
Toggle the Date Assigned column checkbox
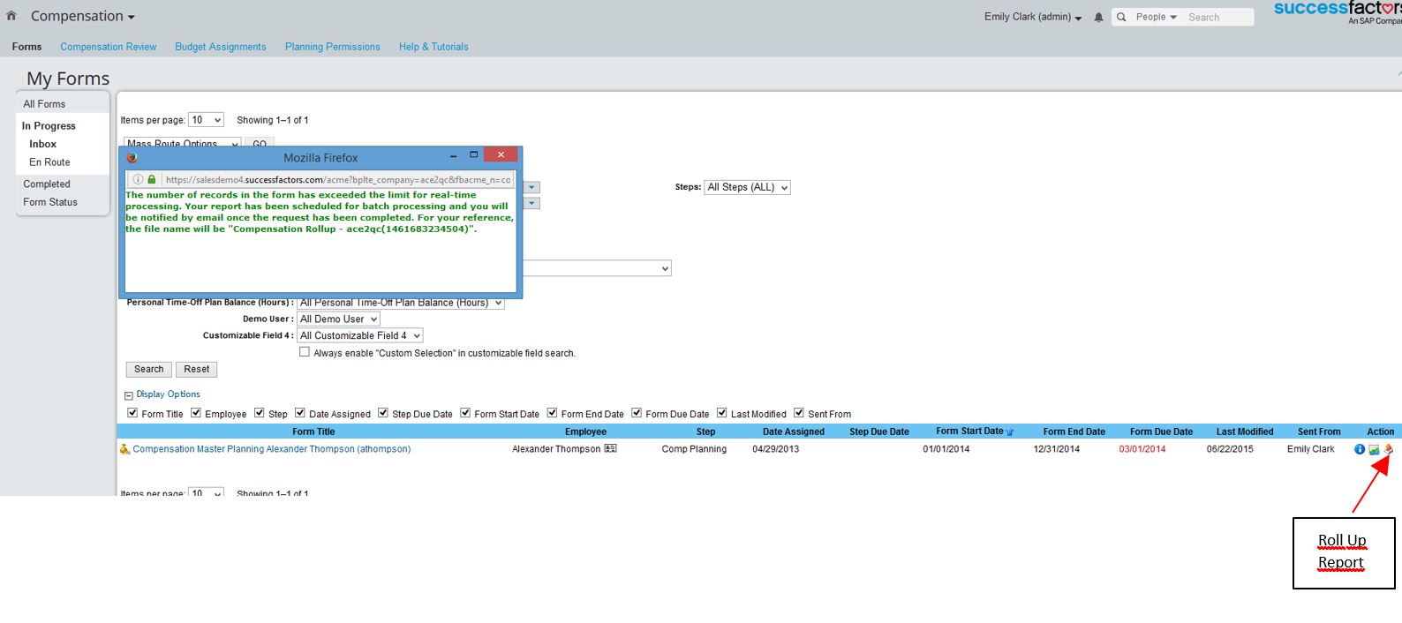(300, 413)
